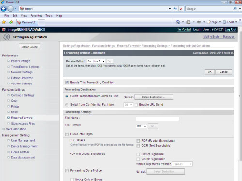242x181 pixels.
Task: Open the File menu
Action: pyautogui.click(x=6, y=16)
